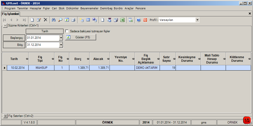Open the Beyannameler menu
The height and width of the screenshot is (126, 253).
point(89,8)
